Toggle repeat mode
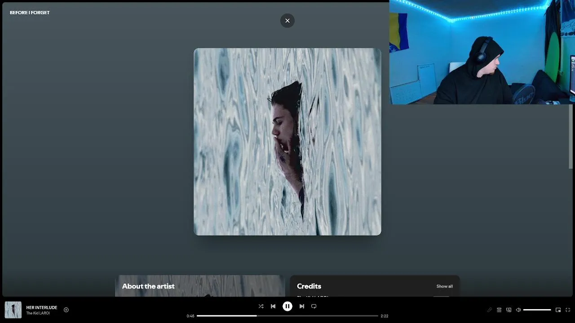This screenshot has width=575, height=323. [x=314, y=306]
